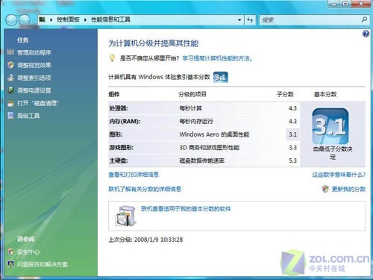Click the 上次分级 date text

[145, 240]
